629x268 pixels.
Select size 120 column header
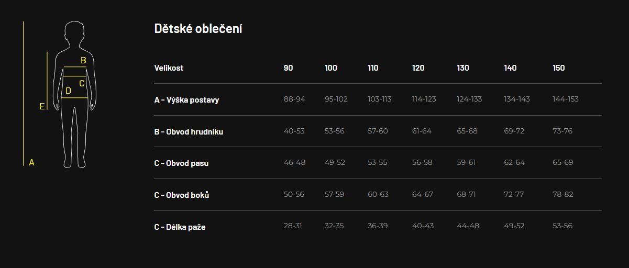point(418,68)
